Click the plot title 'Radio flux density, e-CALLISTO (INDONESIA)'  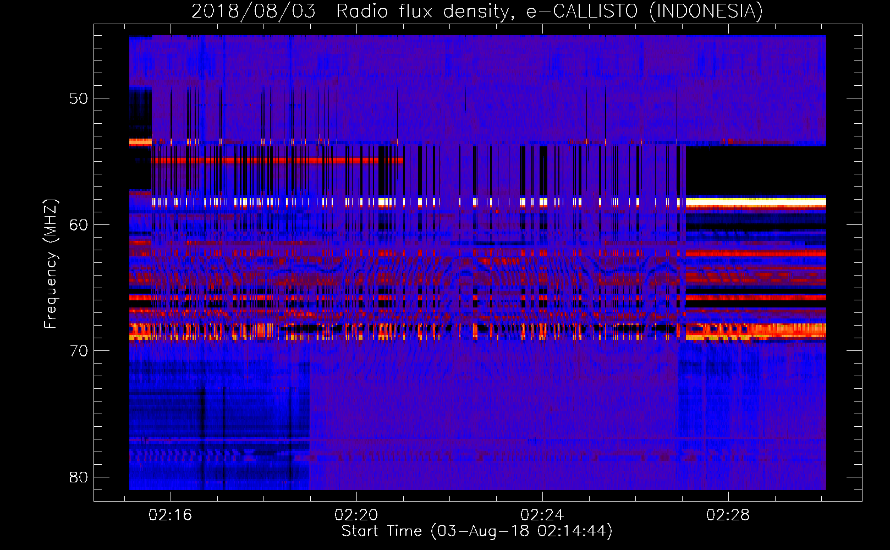coord(550,11)
